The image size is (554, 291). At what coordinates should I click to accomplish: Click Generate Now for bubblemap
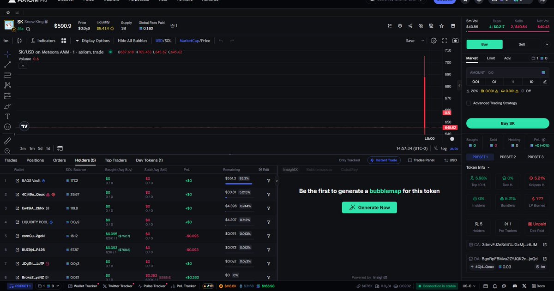369,208
